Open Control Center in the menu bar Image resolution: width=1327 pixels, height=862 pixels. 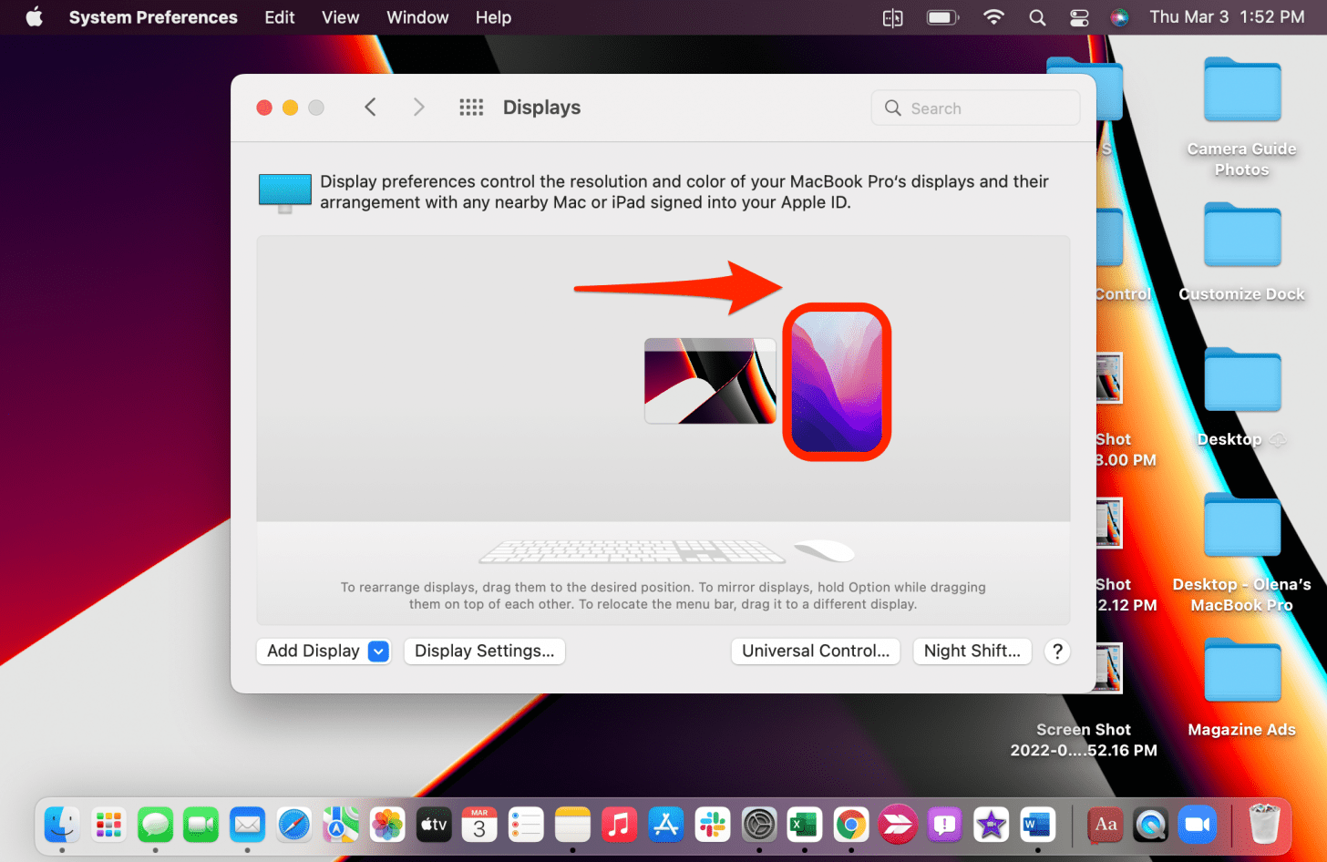[x=1079, y=17]
